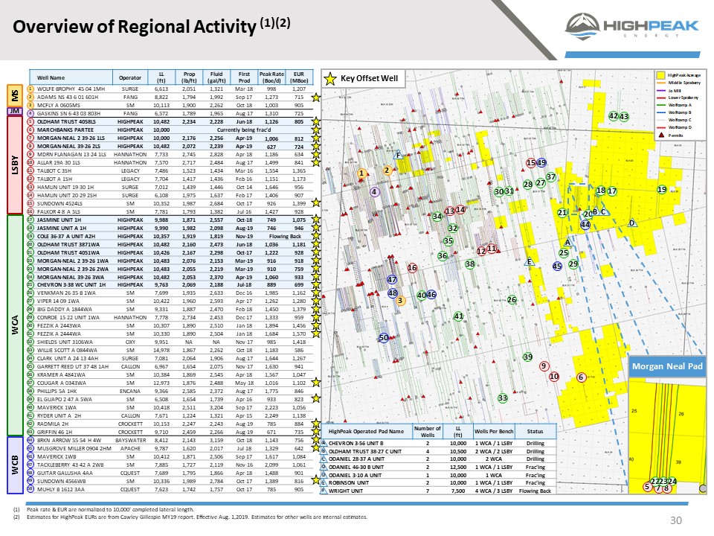714x536 pixels.
Task: Click footnote (2) about HighPeak EUR estimates
Action: pyautogui.click(x=191, y=517)
